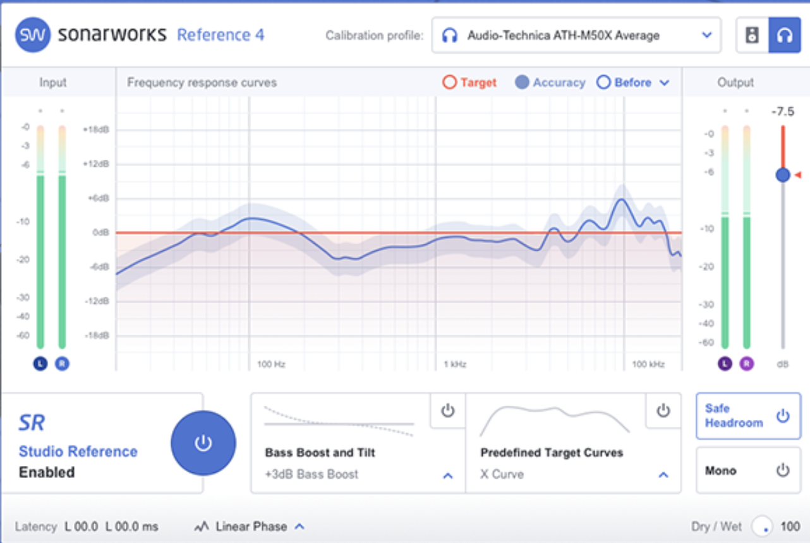Click the -7.5 output gain value
The image size is (810, 543).
click(x=782, y=111)
